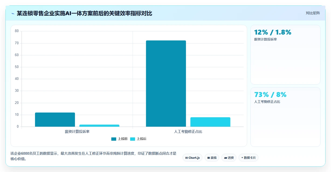Click the 薪资计算投诉率 x-axis label
This screenshot has width=331, height=172.
[x=77, y=132]
